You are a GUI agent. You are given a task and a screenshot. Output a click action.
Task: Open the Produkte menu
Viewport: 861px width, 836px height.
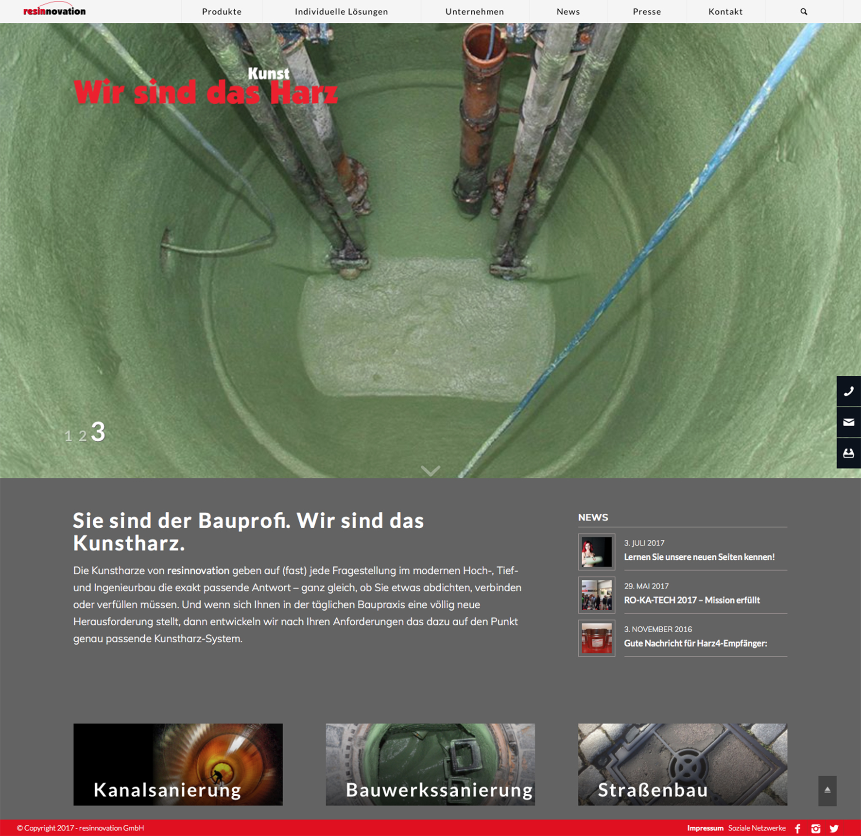(x=222, y=12)
